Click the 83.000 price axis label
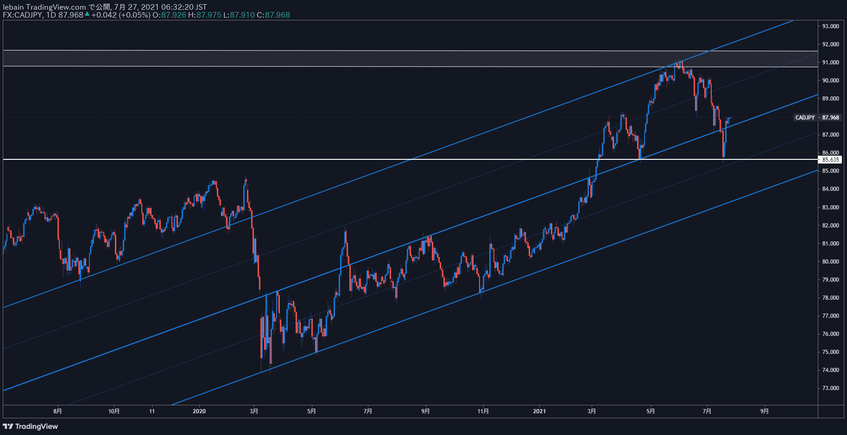847x435 pixels. tap(830, 208)
